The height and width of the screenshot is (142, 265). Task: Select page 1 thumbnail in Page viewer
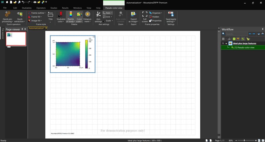click(16, 39)
